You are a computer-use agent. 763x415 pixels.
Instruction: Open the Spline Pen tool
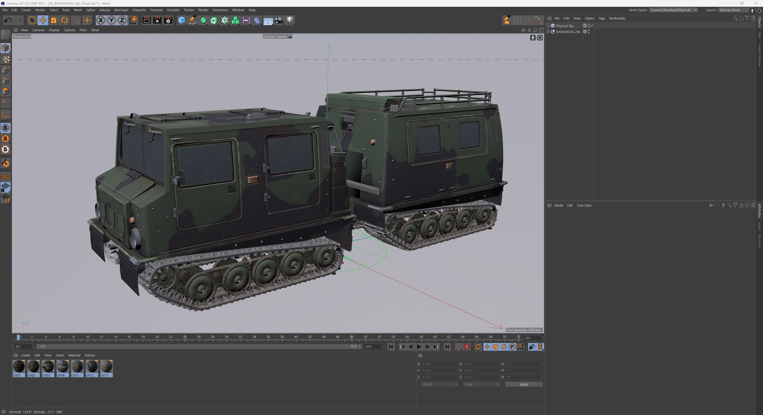click(192, 20)
